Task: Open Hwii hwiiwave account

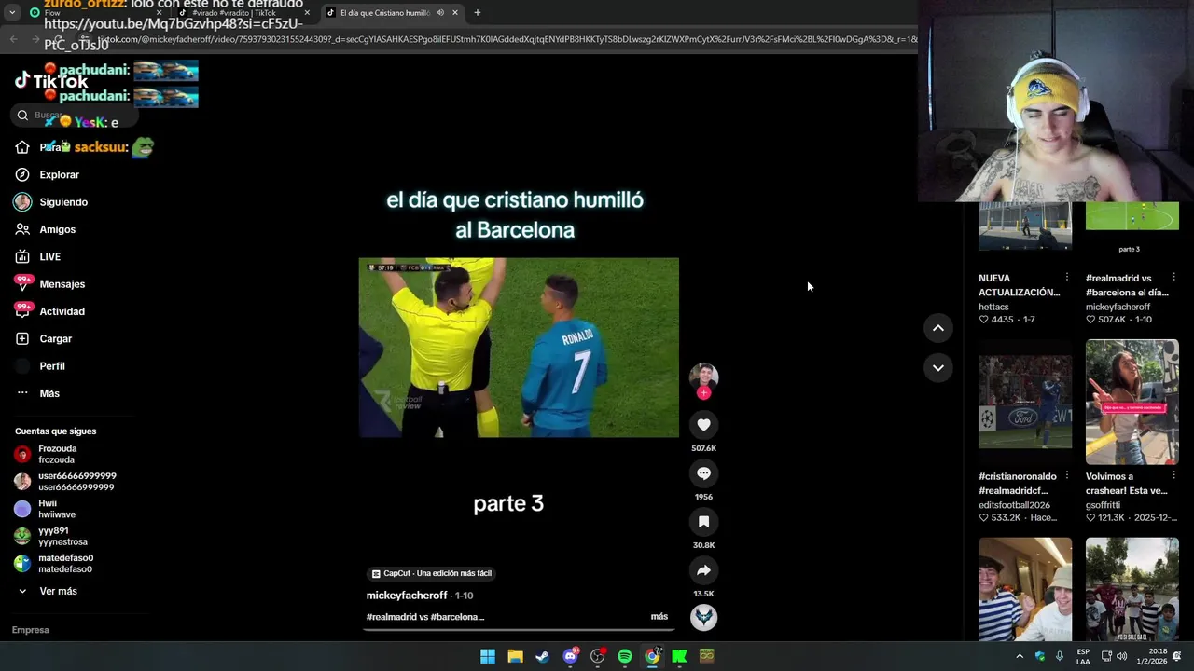Action: click(56, 509)
